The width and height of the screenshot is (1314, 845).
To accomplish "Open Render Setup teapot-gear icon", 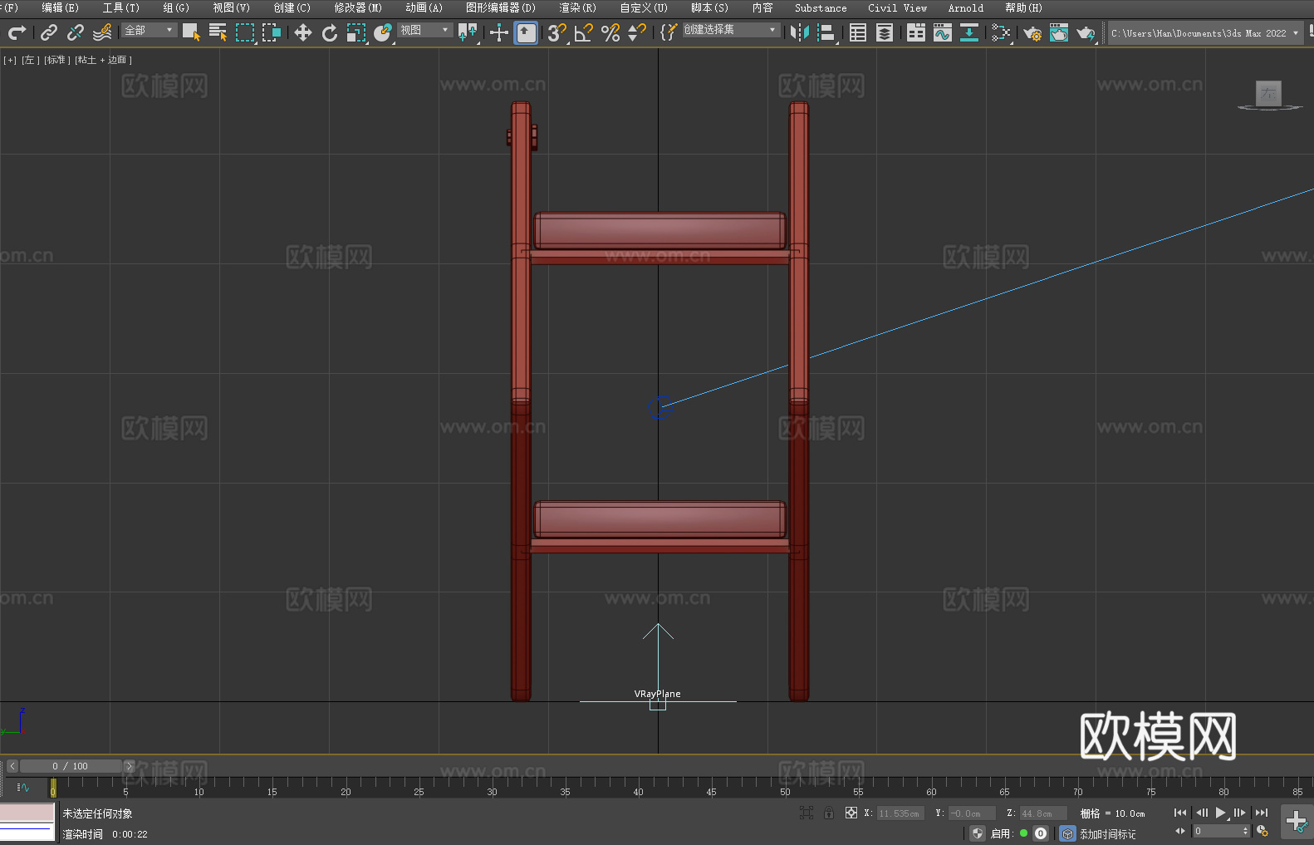I will click(x=1032, y=32).
